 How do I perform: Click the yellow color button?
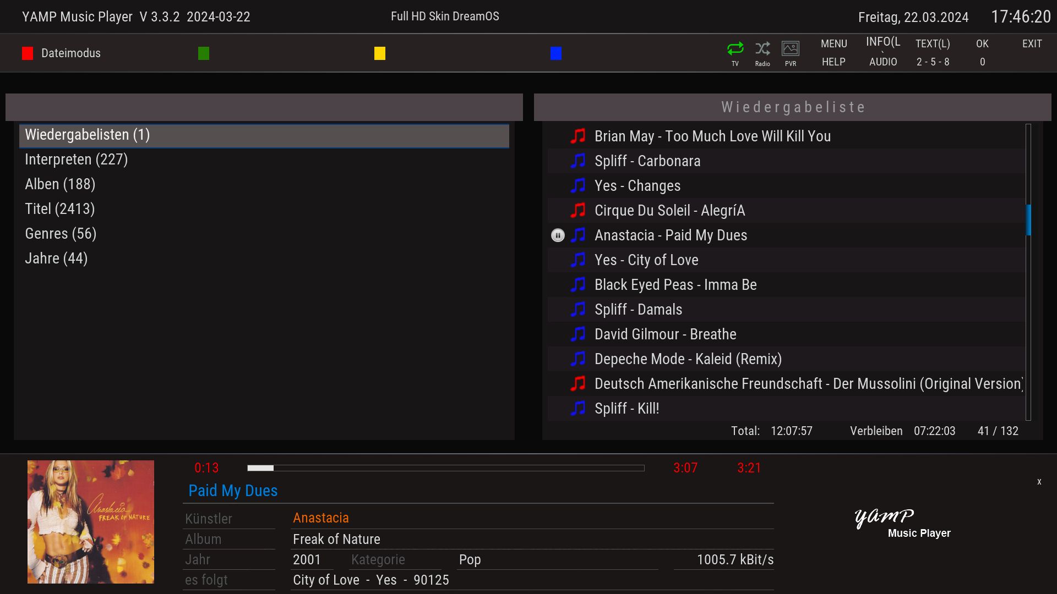[380, 53]
